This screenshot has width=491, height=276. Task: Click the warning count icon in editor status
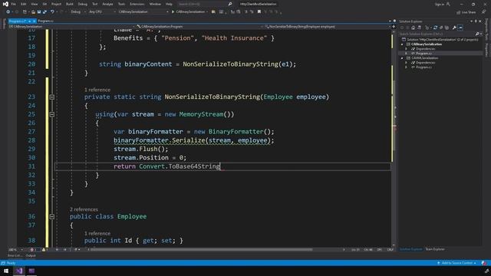[x=44, y=250]
